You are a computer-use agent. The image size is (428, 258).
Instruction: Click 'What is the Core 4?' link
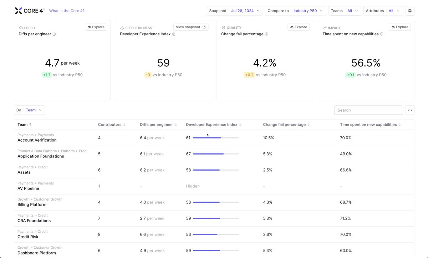[x=67, y=11]
